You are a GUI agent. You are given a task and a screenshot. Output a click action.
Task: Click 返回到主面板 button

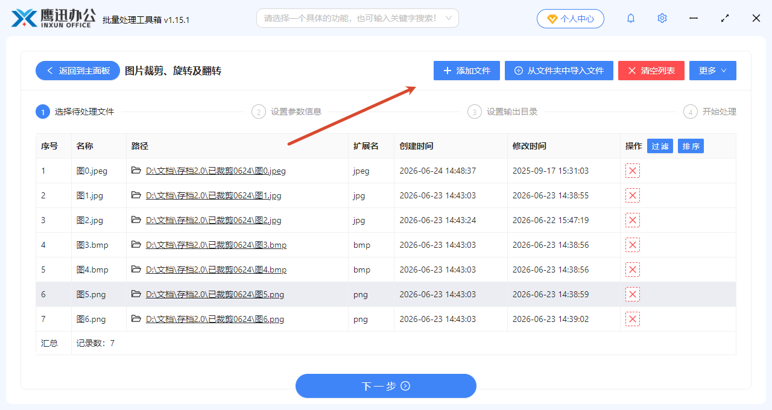click(x=78, y=71)
